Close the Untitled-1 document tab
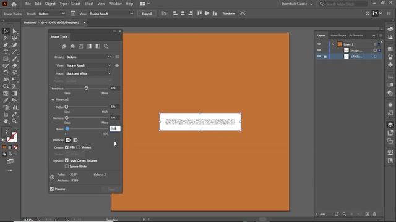The image size is (396, 222). click(85, 23)
